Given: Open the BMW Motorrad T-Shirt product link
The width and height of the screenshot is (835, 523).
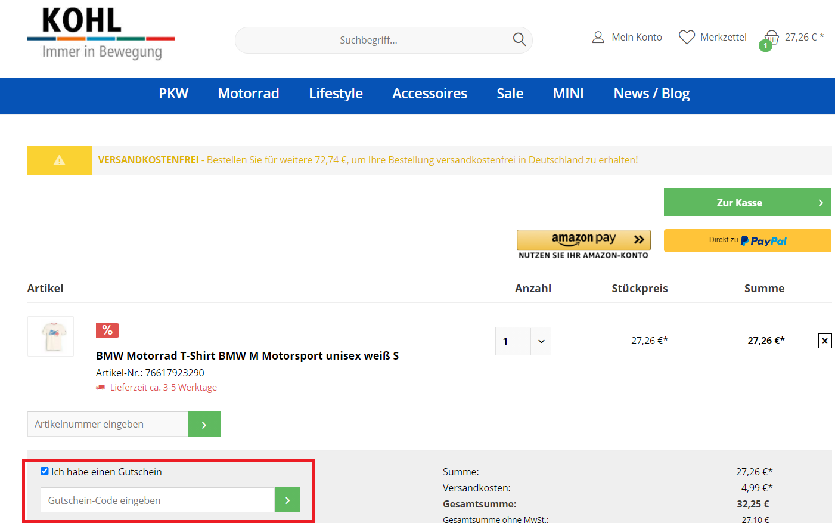Looking at the screenshot, I should 247,355.
